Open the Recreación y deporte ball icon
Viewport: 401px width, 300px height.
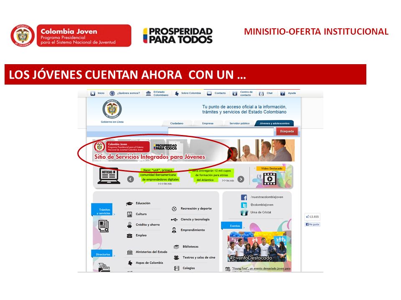point(174,209)
